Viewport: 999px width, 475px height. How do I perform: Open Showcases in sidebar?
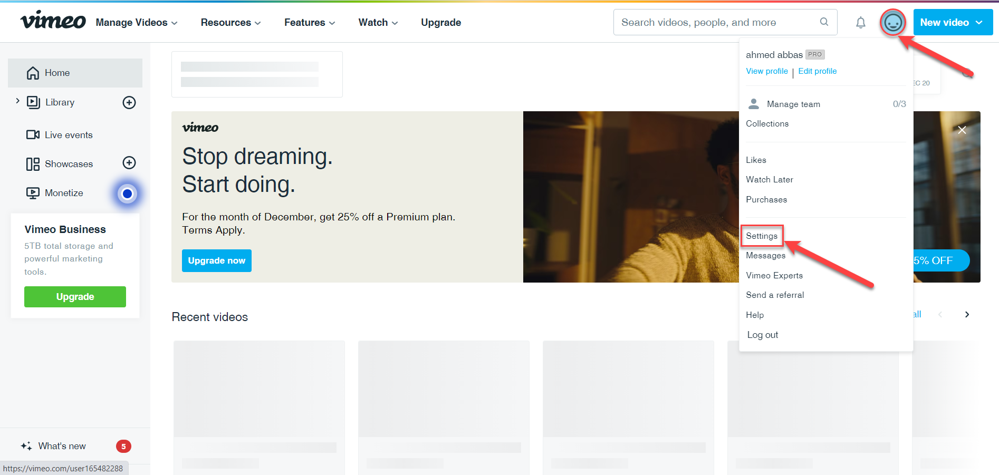69,164
